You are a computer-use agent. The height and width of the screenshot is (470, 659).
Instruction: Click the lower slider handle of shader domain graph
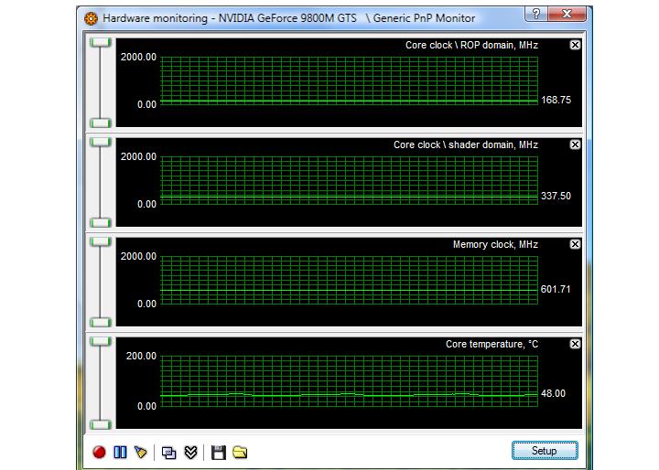100,222
